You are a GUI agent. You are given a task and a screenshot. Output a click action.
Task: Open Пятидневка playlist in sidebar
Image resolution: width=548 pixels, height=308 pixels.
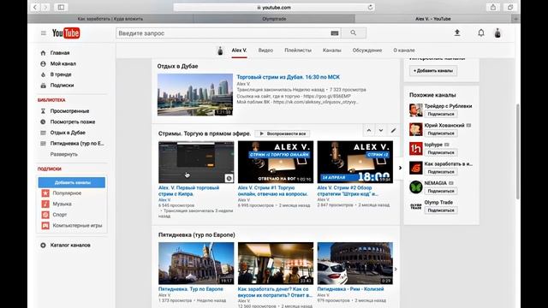(77, 144)
